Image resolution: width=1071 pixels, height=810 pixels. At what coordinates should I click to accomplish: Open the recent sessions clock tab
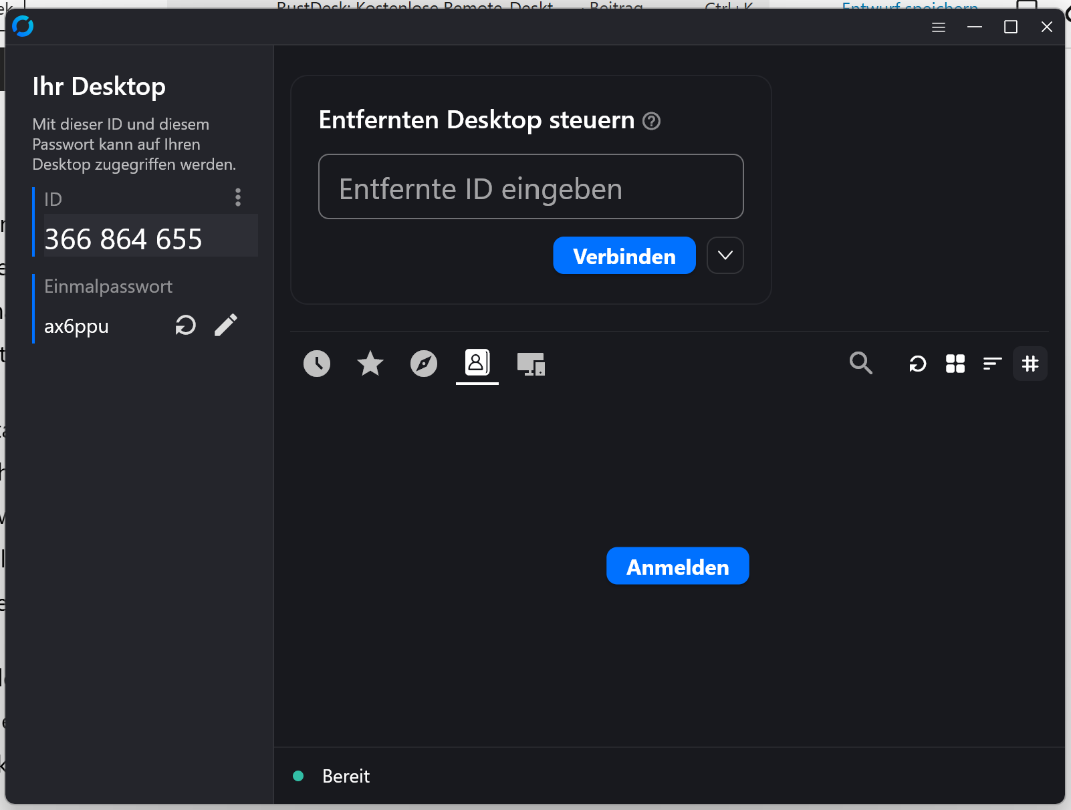[317, 364]
